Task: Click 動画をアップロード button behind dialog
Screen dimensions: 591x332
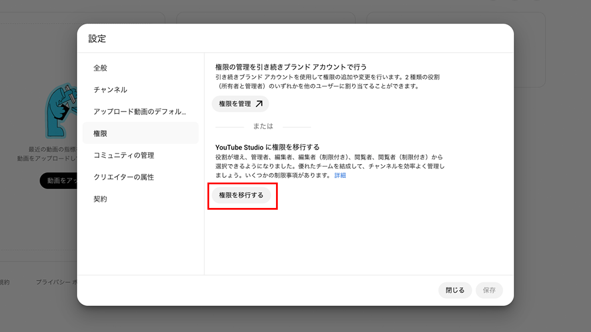Action: coord(59,181)
